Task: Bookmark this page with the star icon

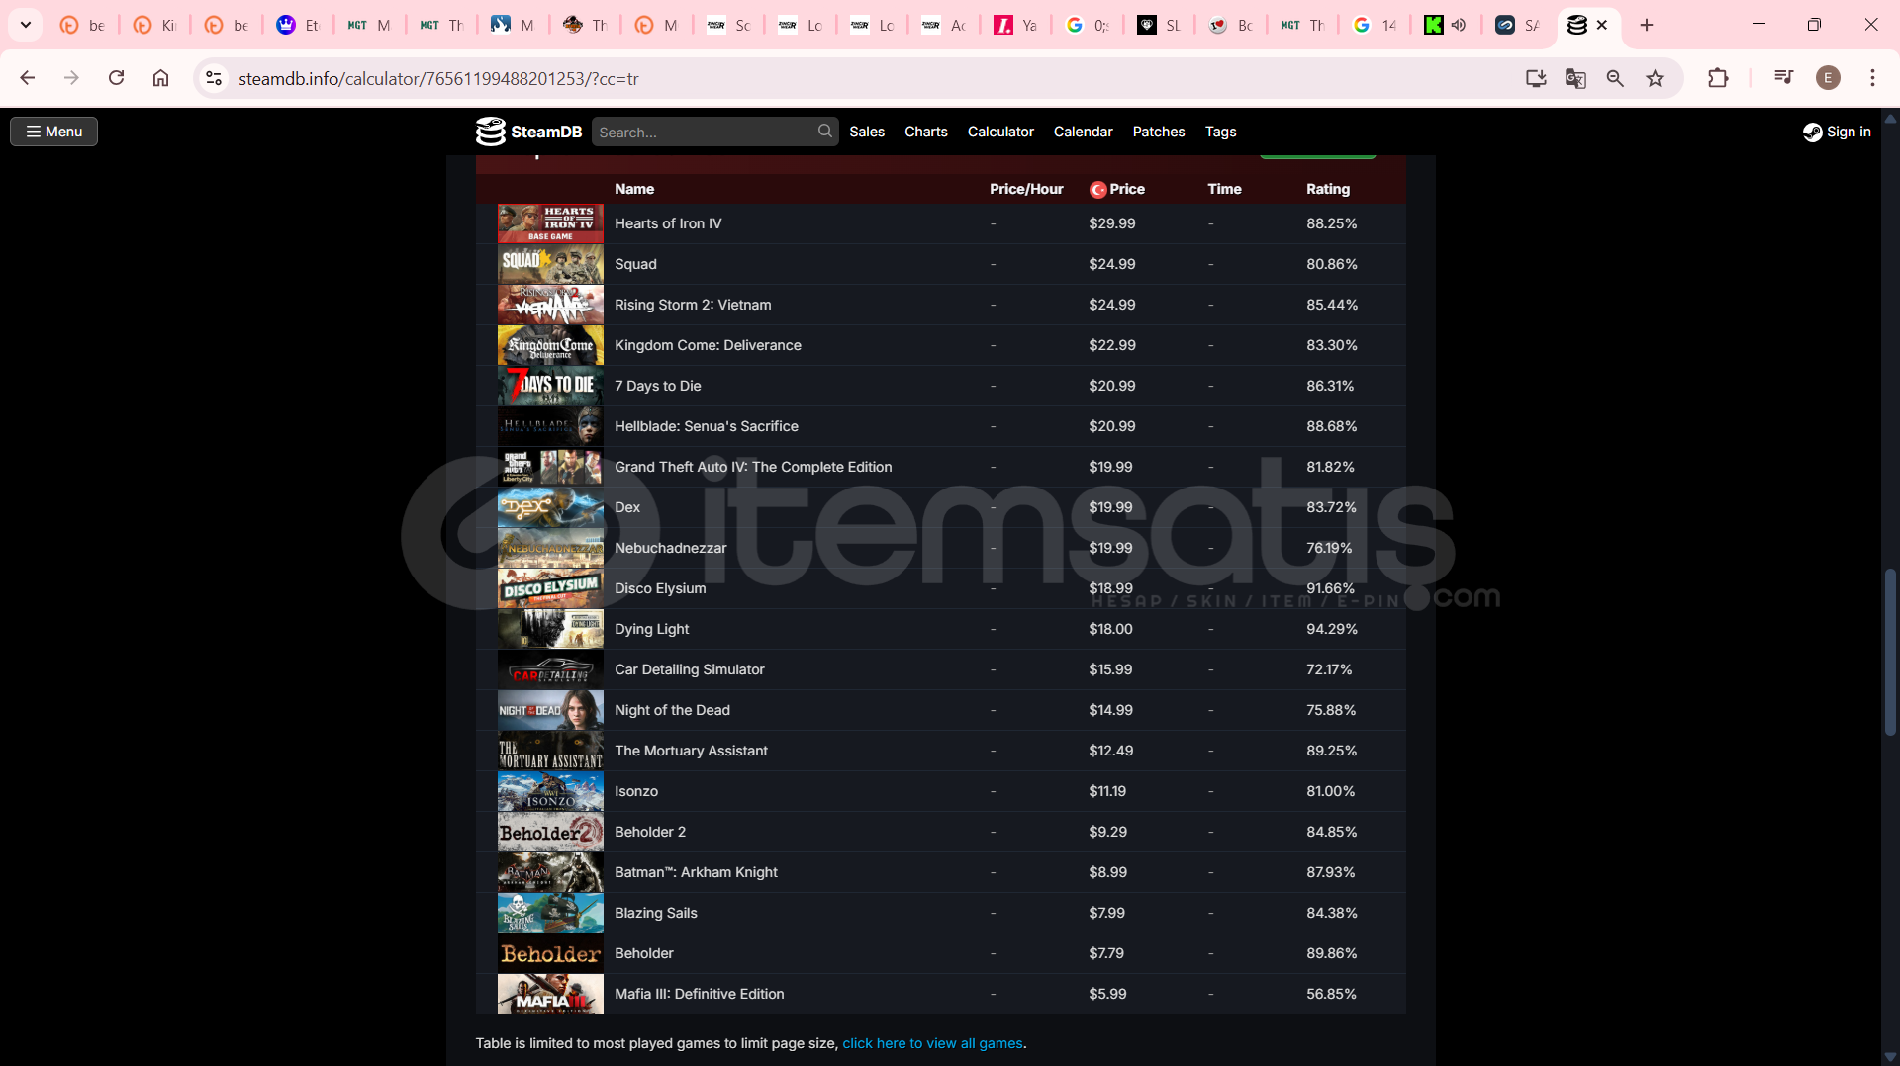Action: pos(1656,78)
